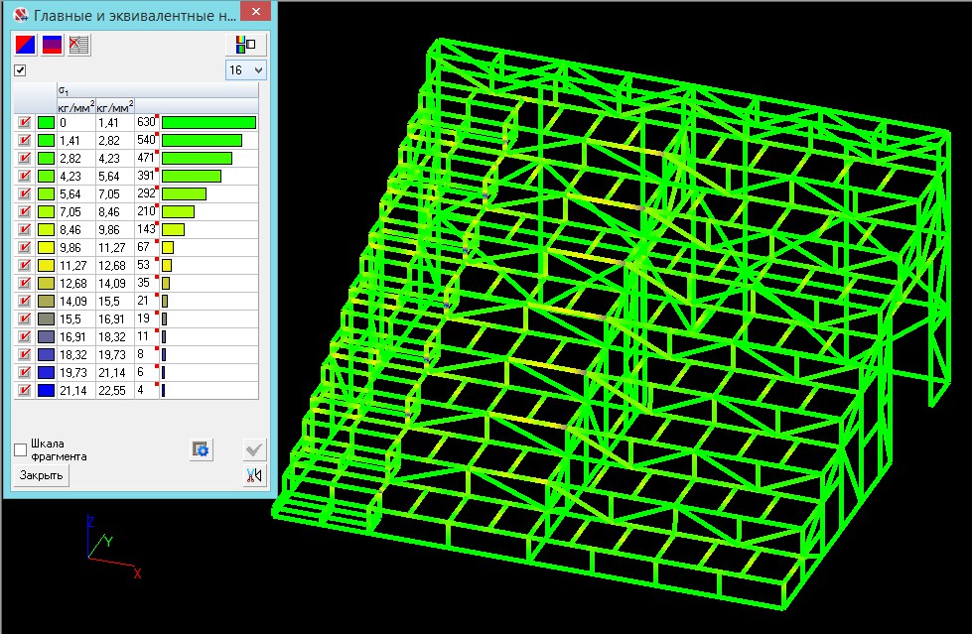The height and width of the screenshot is (634, 972).
Task: Pick the blue swatch of row 18,32 – 19,73
Action: (x=46, y=354)
